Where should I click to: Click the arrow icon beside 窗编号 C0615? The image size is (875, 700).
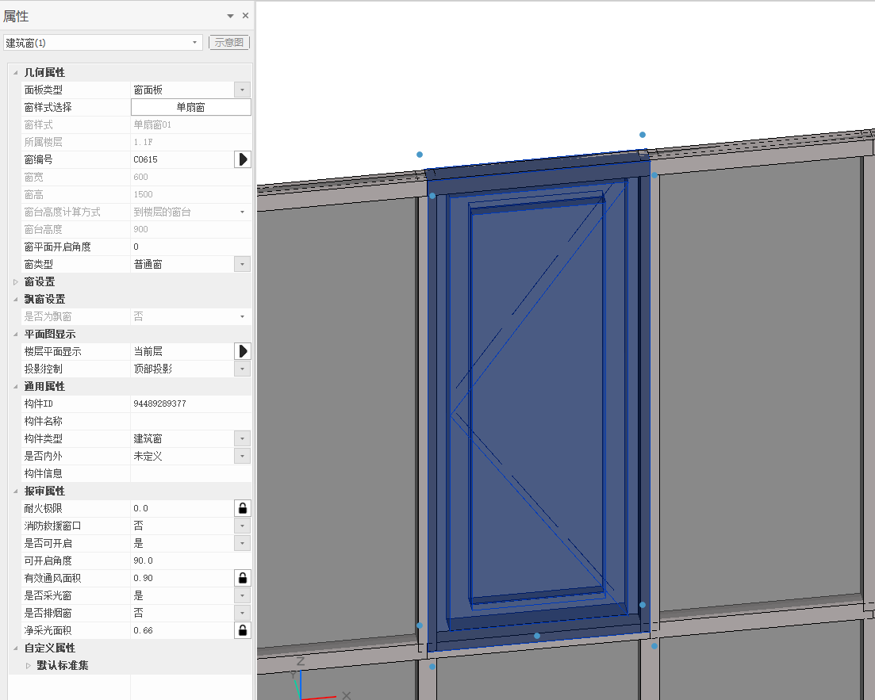click(243, 159)
